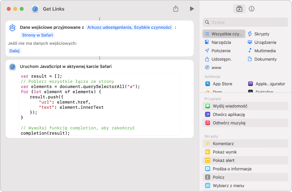
Task: Open the Dalej fallback option menu
Action: pyautogui.click(x=14, y=51)
